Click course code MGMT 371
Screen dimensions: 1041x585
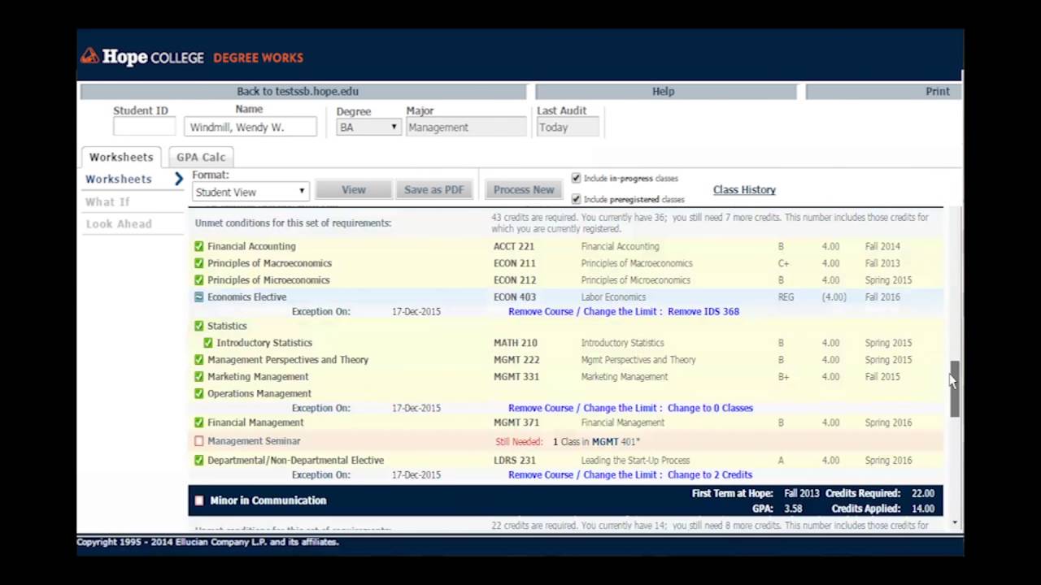click(516, 422)
